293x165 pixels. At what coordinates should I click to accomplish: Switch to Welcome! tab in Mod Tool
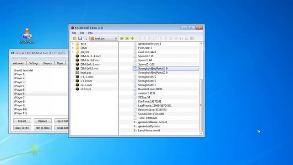pos(18,63)
